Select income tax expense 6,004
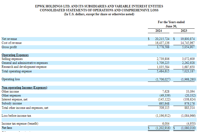Image resolution: width=198 pixels, height=132 pixels. pyautogui.click(x=166, y=124)
